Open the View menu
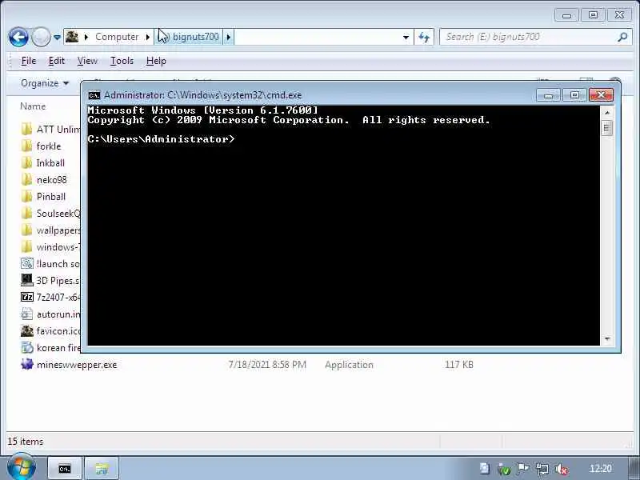The width and height of the screenshot is (640, 480). point(87,61)
